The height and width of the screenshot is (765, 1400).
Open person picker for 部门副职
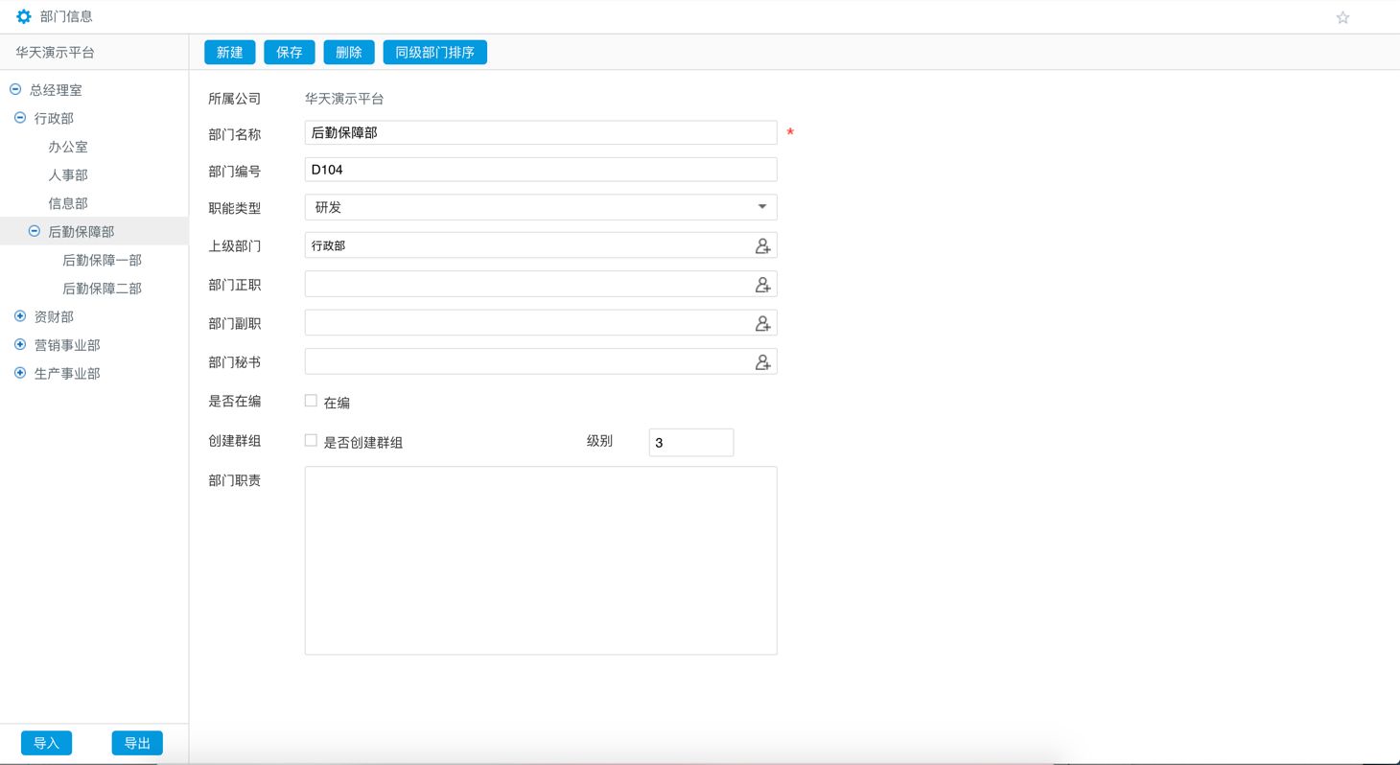(762, 324)
